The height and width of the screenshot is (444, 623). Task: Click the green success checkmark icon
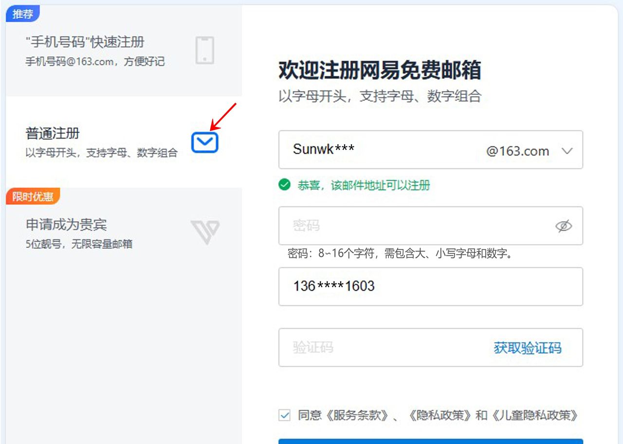[x=284, y=185]
